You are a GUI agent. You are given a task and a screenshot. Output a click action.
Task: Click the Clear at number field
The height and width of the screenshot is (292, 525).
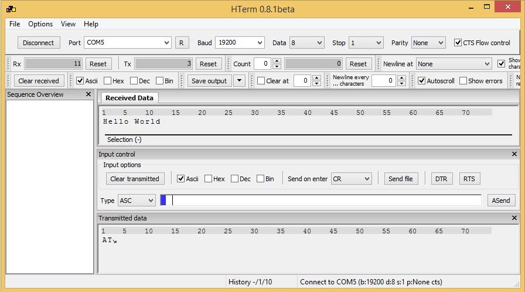[x=303, y=81]
